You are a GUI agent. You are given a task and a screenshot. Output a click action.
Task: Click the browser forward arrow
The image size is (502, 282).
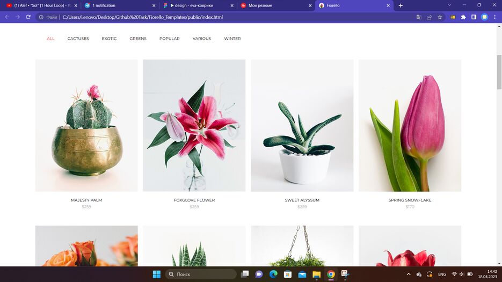point(18,17)
